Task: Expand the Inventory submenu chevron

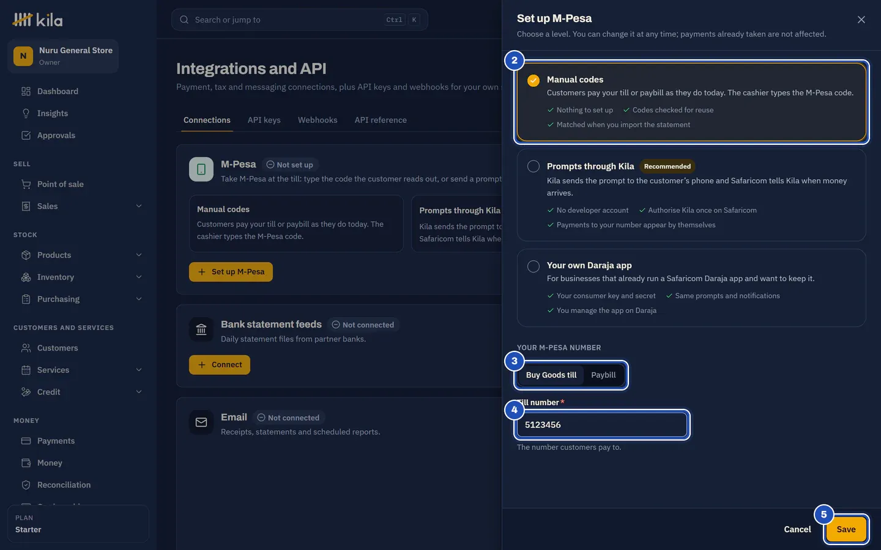Action: (139, 277)
